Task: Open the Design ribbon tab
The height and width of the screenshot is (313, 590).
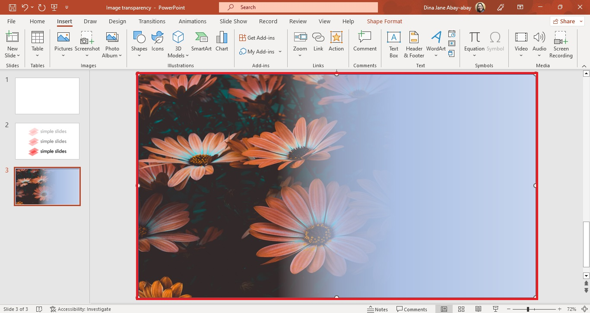Action: pos(118,21)
